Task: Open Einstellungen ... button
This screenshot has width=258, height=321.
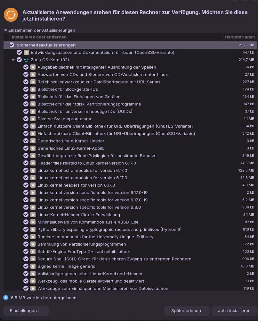Action: tap(26, 311)
